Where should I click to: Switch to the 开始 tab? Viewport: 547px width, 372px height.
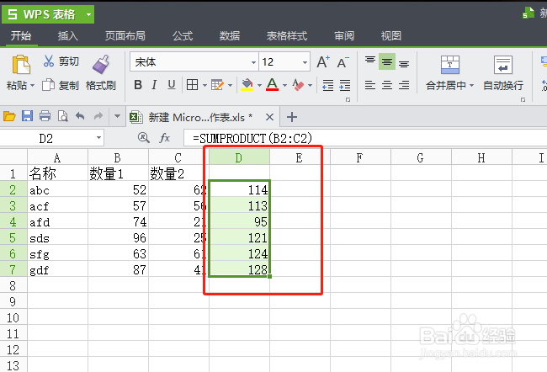click(20, 35)
